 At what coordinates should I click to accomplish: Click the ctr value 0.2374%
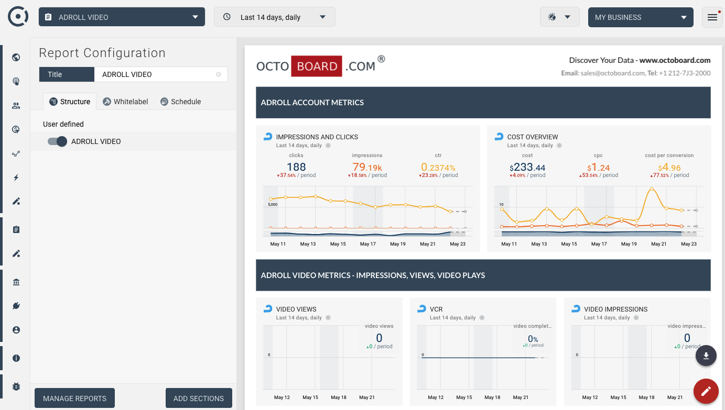pos(438,167)
